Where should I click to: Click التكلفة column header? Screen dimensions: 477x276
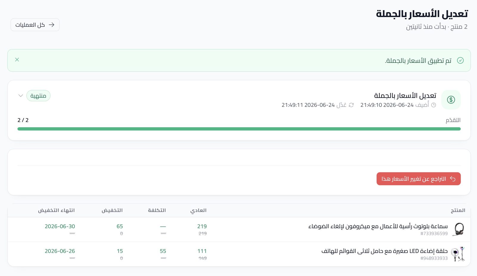pos(157,210)
